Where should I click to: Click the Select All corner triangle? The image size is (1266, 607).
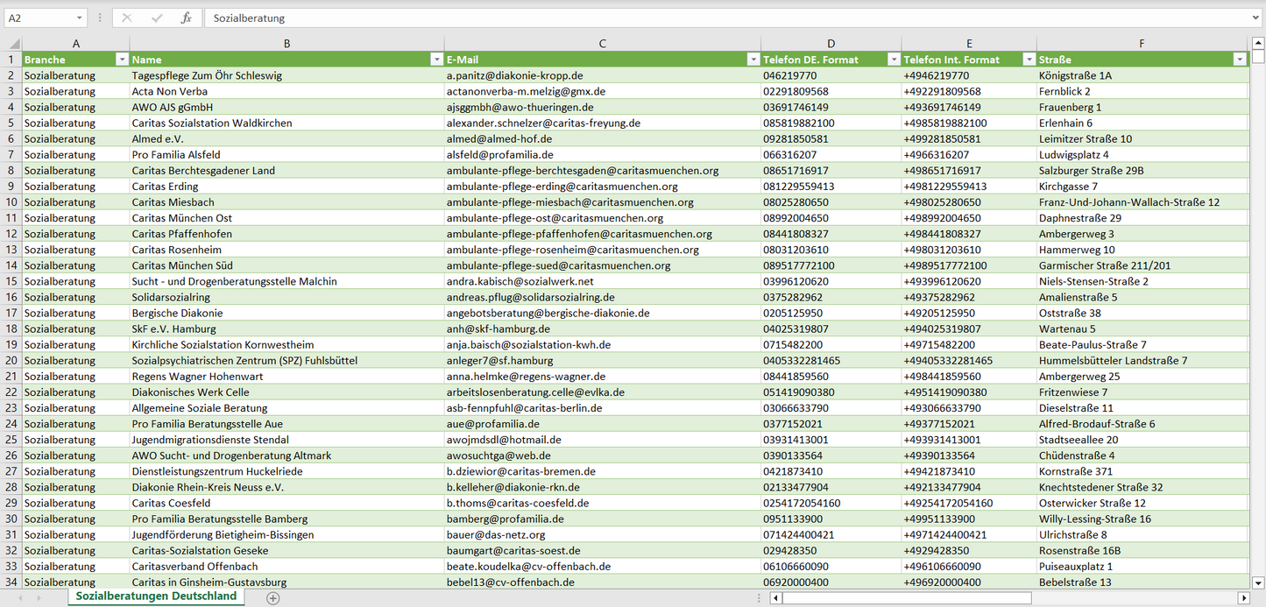click(14, 44)
